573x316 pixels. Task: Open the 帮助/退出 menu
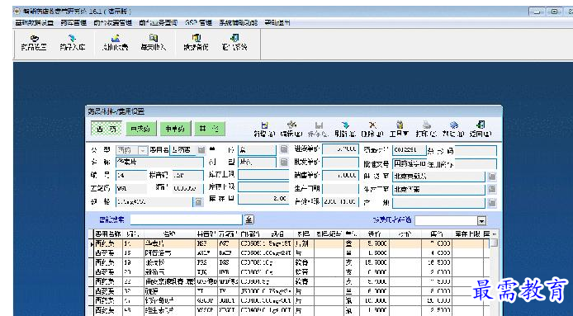point(277,22)
